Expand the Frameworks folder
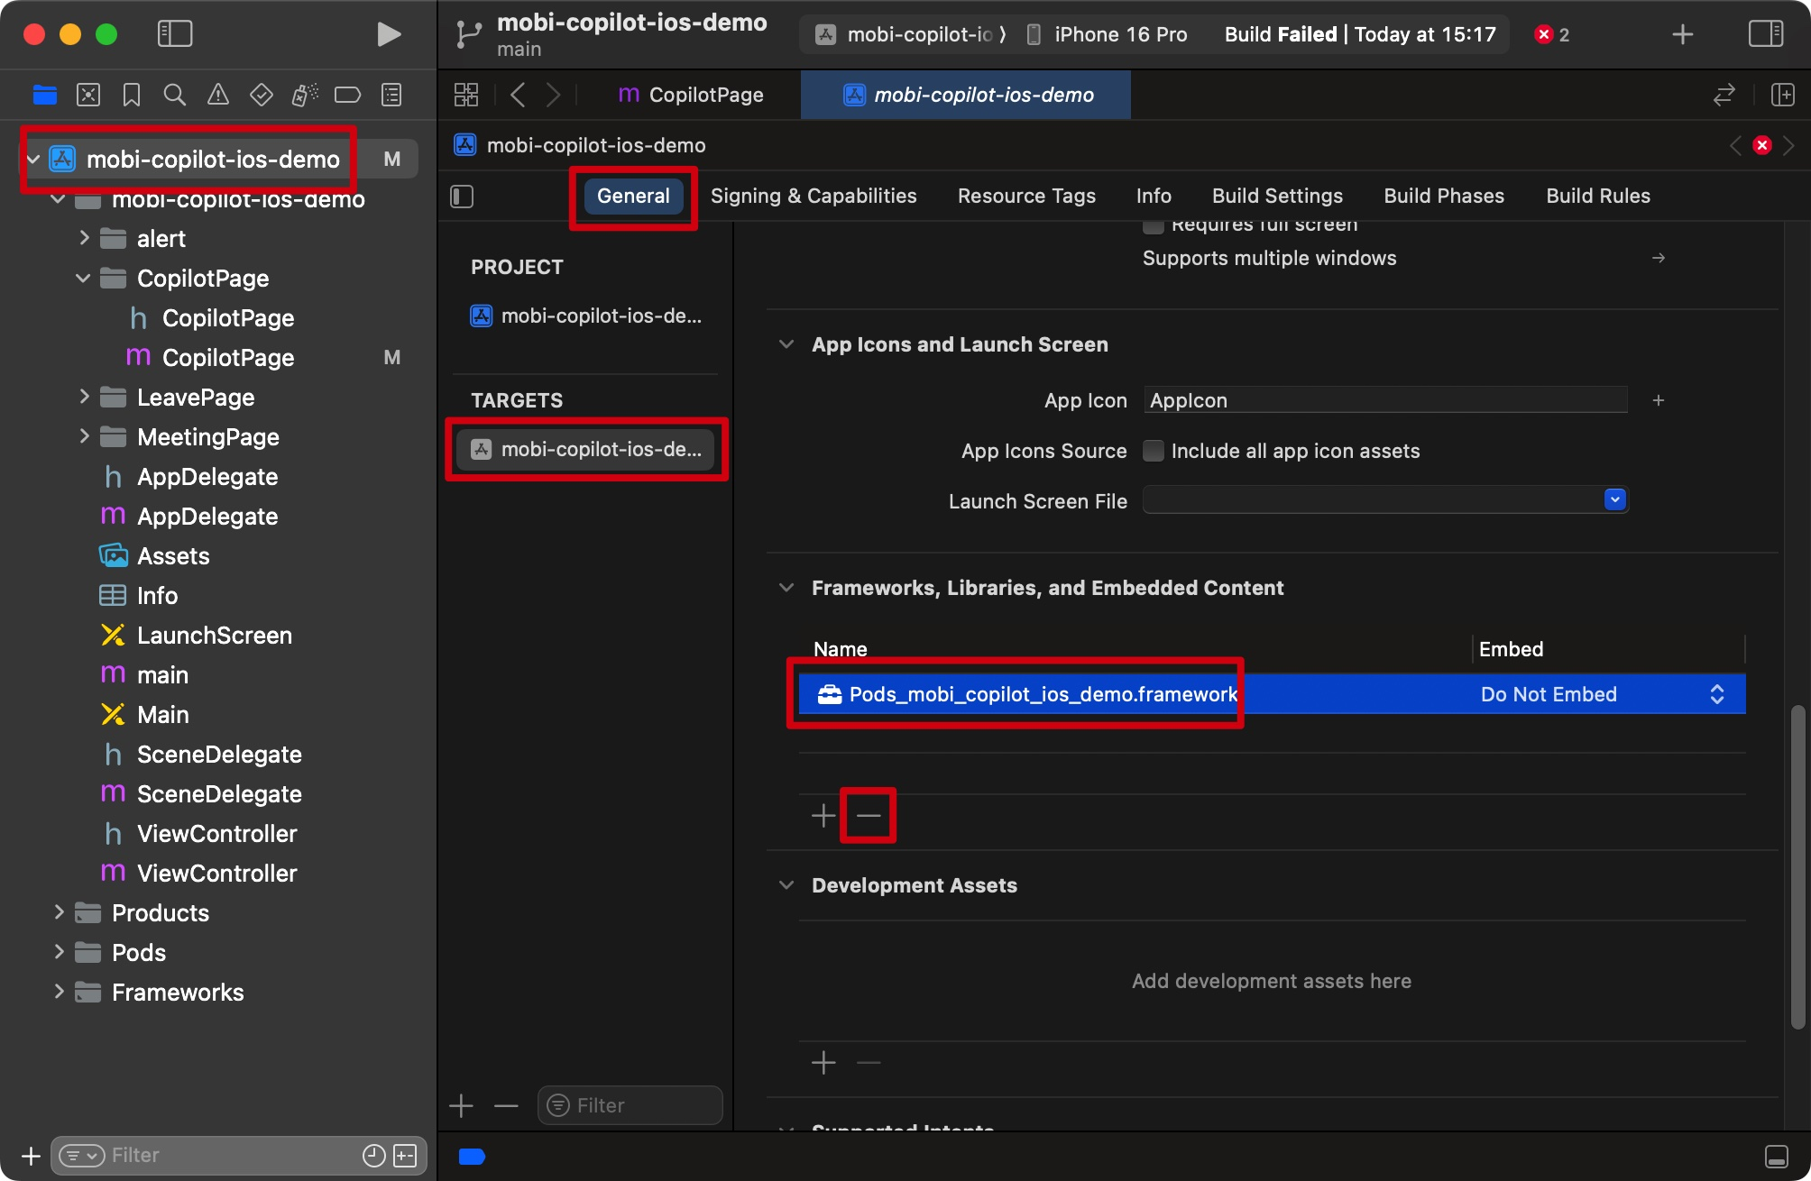Image resolution: width=1811 pixels, height=1181 pixels. [59, 992]
